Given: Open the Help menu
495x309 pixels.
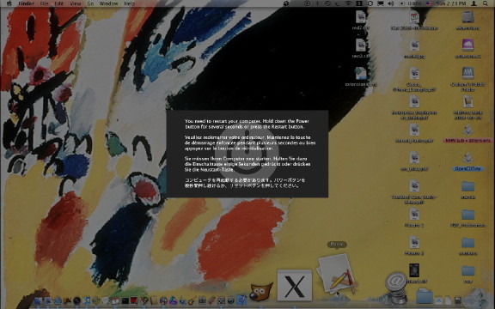Looking at the screenshot, I should [129, 3].
